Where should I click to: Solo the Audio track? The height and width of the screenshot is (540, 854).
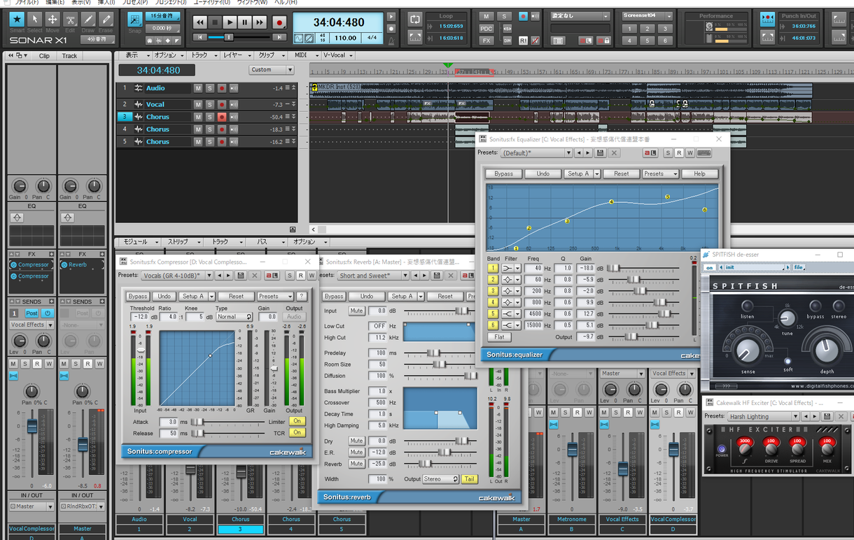(x=209, y=88)
